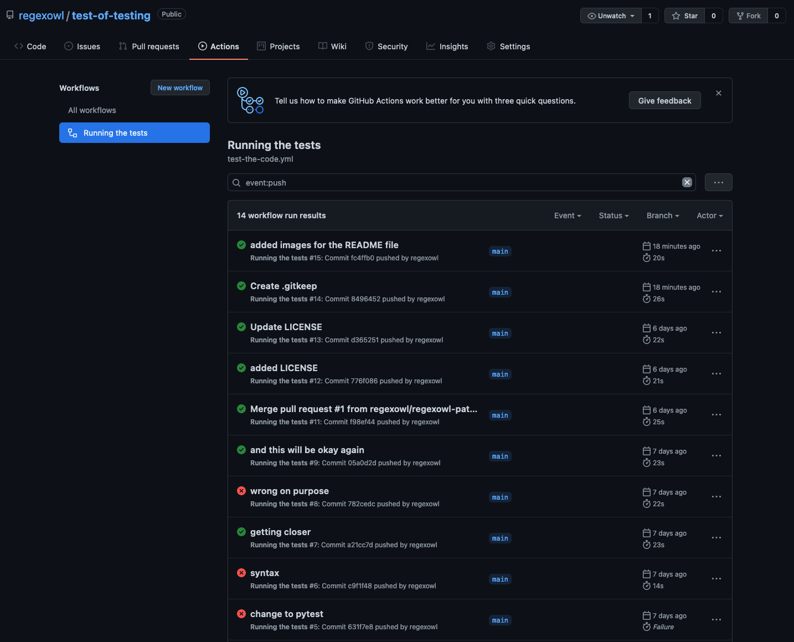Click the 'Failure' duration text on run #5
Viewport: 794px width, 642px height.
pyautogui.click(x=663, y=627)
